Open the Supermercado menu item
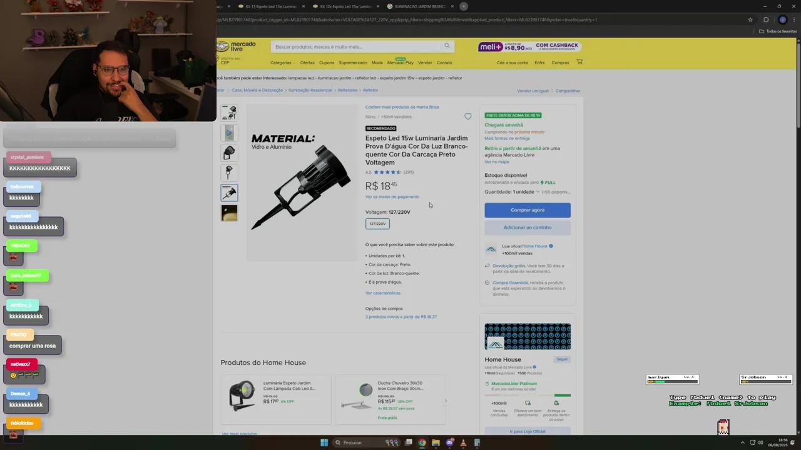The image size is (801, 450). (x=353, y=62)
